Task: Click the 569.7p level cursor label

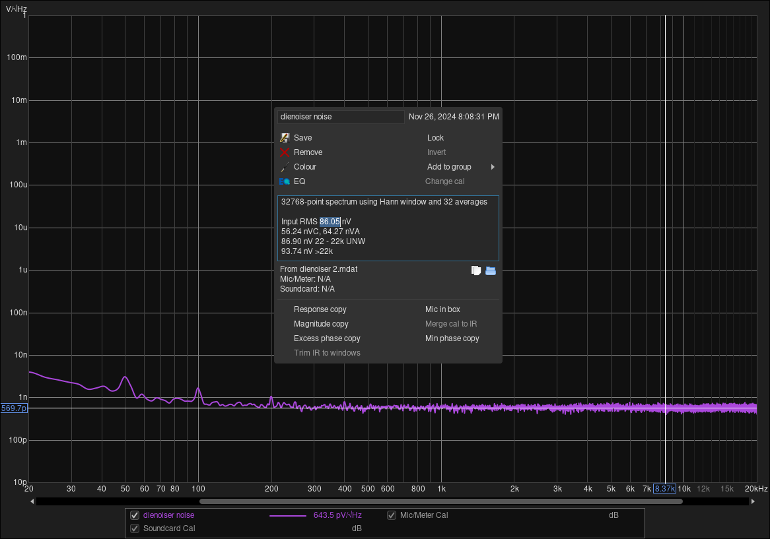Action: pyautogui.click(x=14, y=408)
